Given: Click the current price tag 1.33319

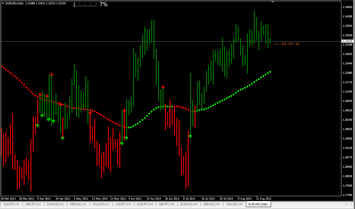Looking at the screenshot, I should (x=347, y=41).
